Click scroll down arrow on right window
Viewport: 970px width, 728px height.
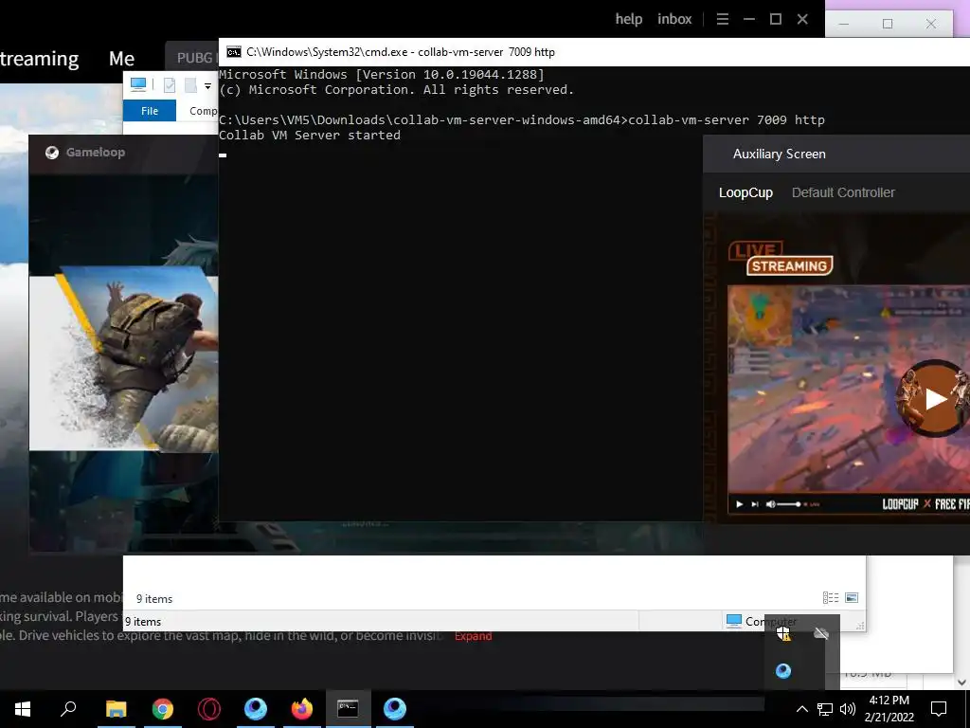point(961,682)
